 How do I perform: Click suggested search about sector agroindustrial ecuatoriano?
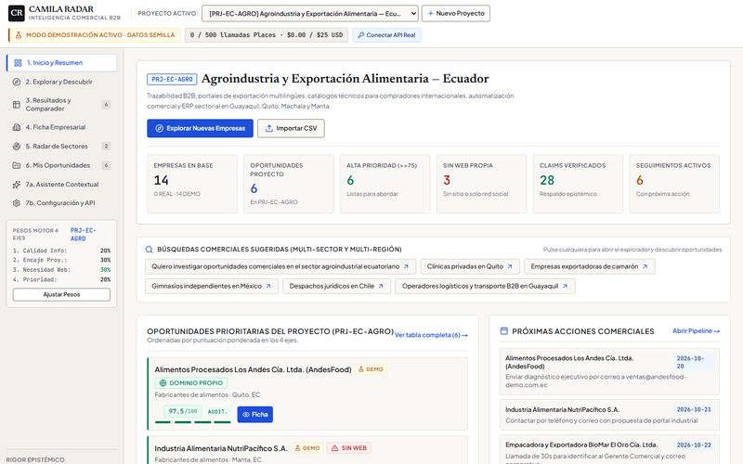280,266
